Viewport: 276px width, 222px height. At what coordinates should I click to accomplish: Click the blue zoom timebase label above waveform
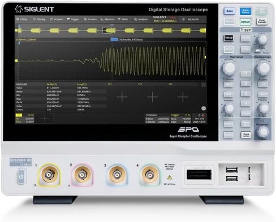(x=114, y=39)
